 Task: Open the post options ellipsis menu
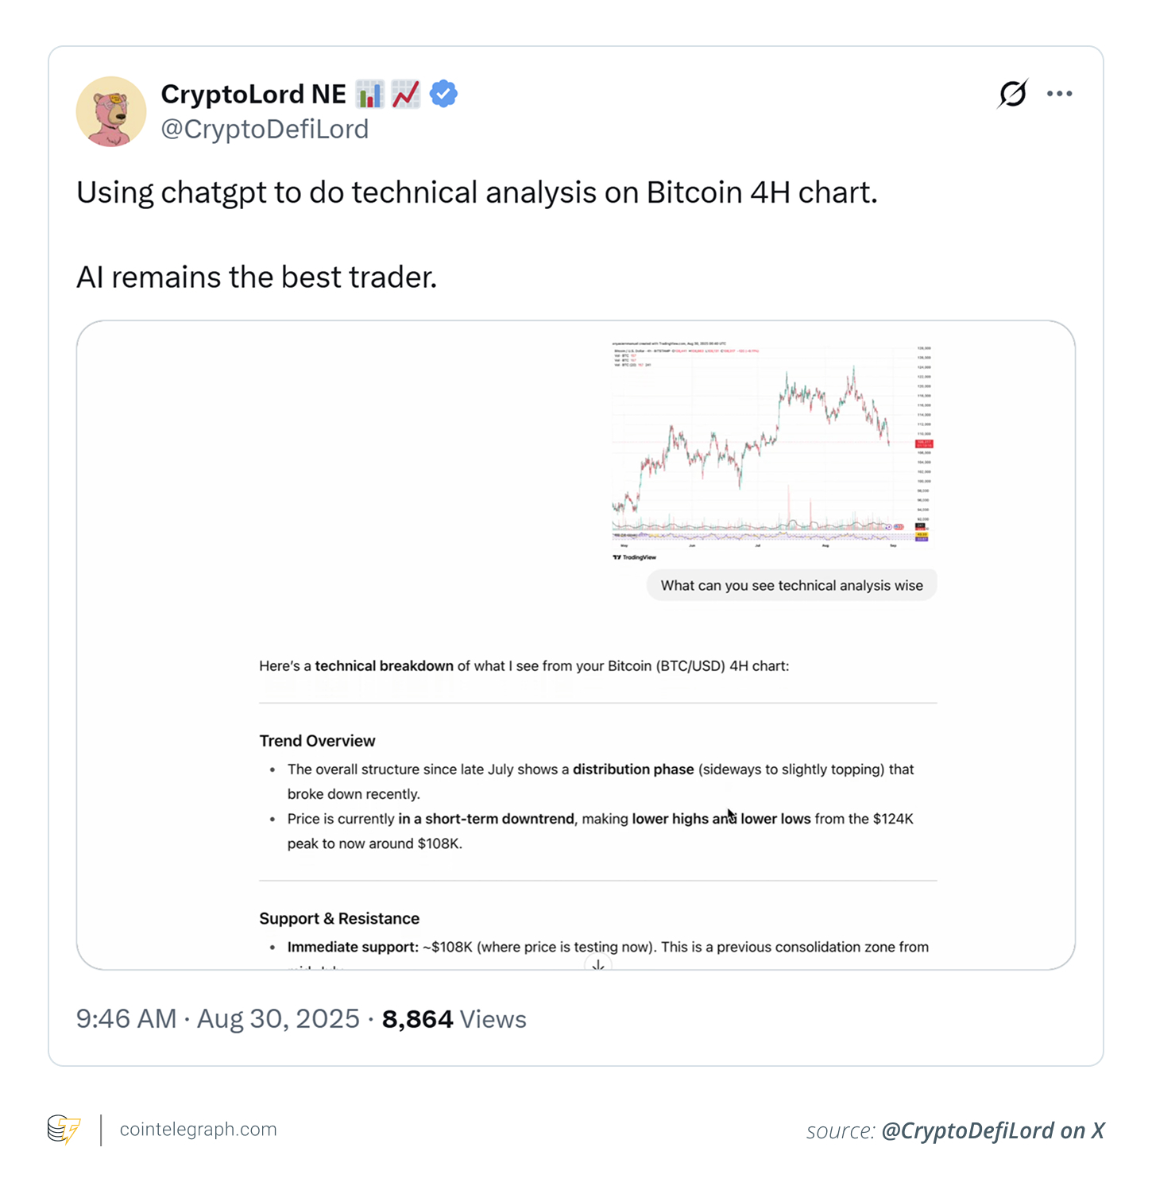click(1059, 93)
